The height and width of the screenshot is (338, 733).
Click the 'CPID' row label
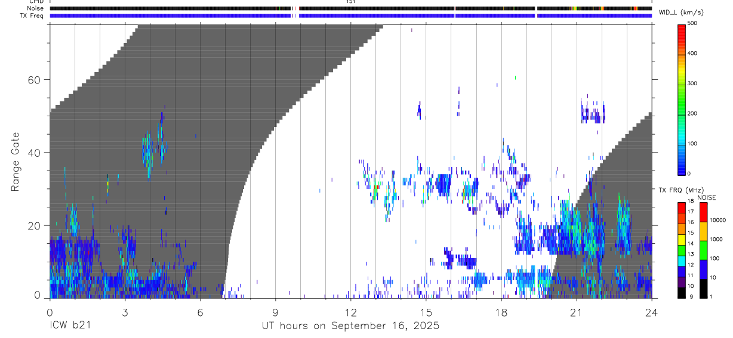(x=35, y=2)
